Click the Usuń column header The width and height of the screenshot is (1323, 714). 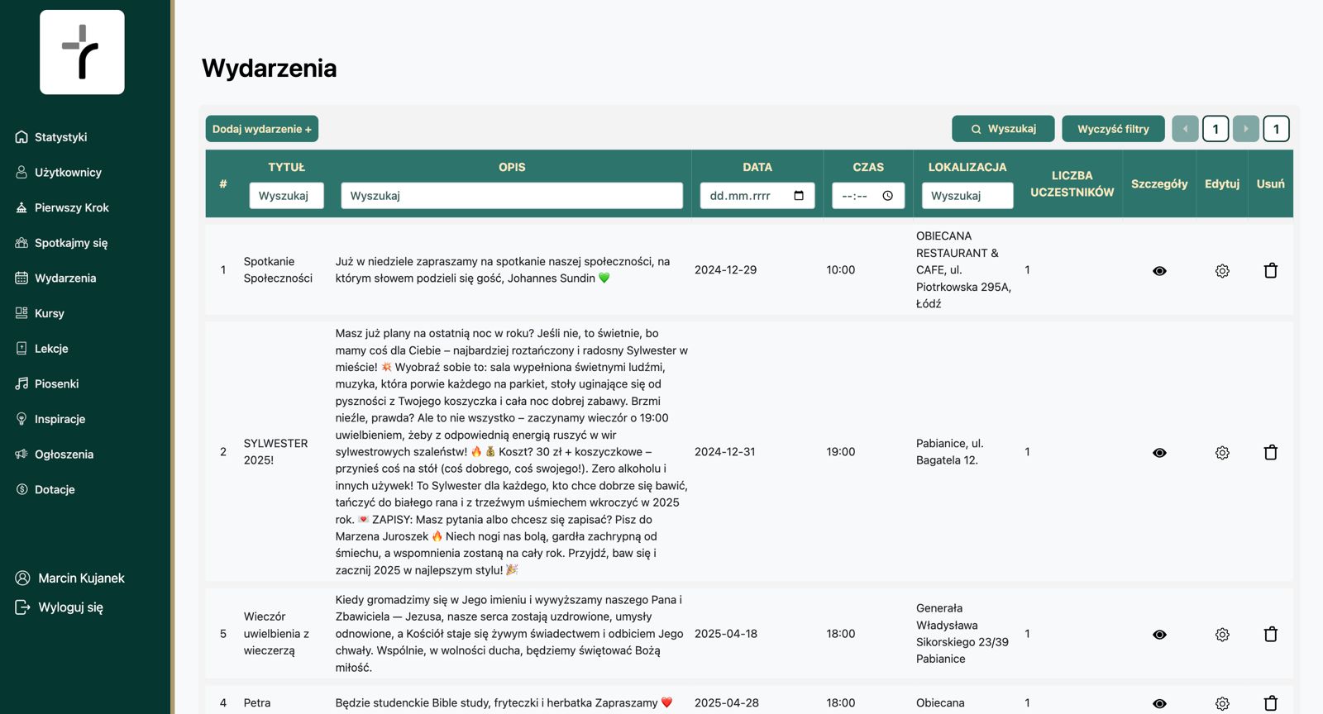[1271, 183]
